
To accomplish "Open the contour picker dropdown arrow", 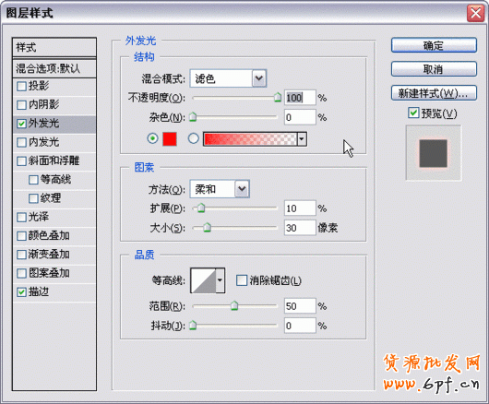I will point(221,280).
